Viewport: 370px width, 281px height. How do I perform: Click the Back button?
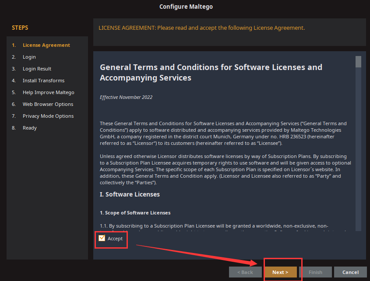click(245, 272)
